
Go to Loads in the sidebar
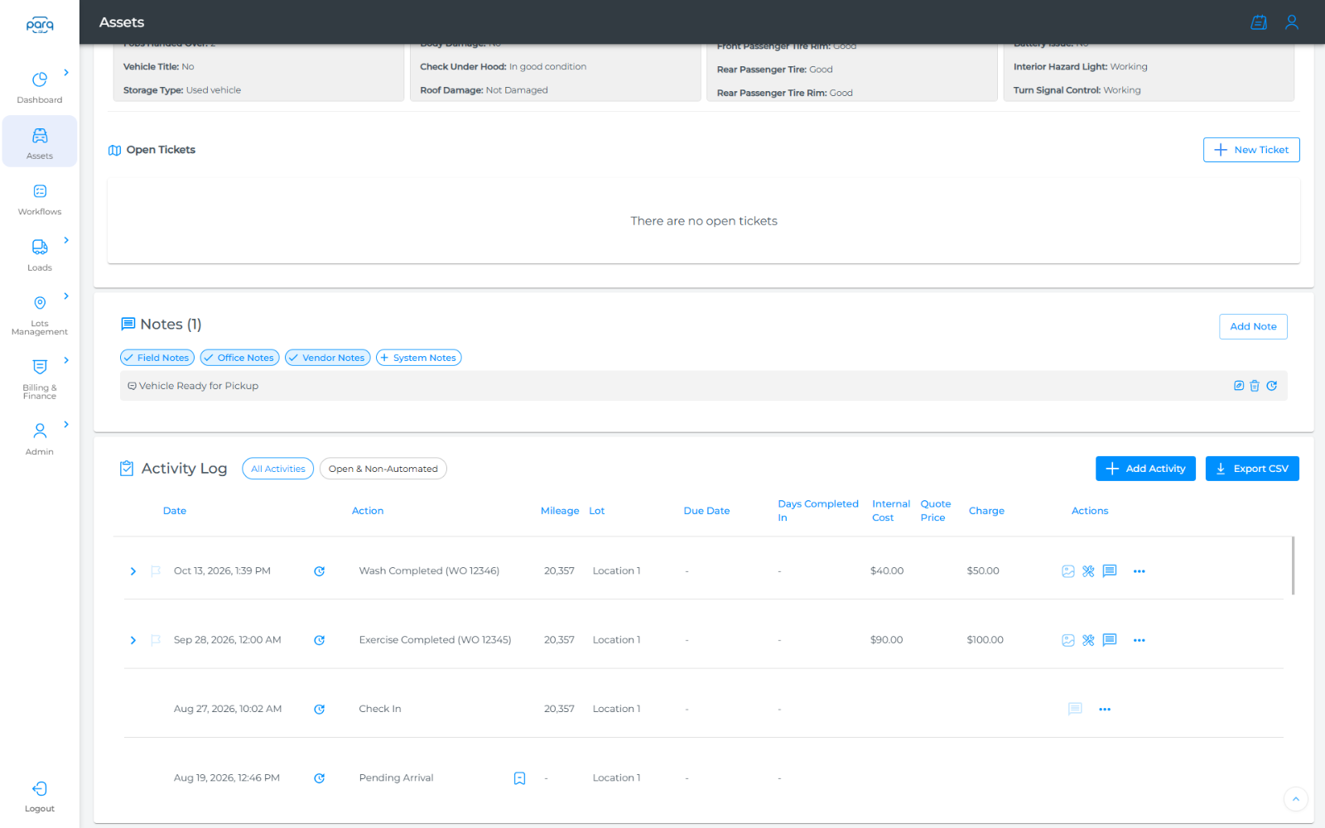[x=39, y=255]
